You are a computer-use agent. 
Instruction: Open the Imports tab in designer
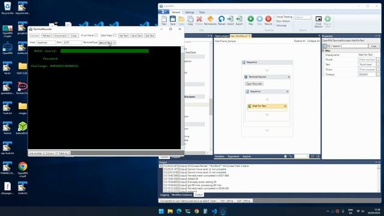tap(247, 157)
